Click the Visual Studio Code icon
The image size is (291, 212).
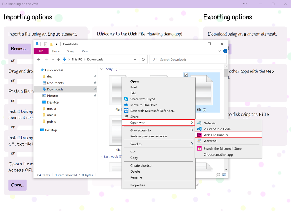coord(199,129)
